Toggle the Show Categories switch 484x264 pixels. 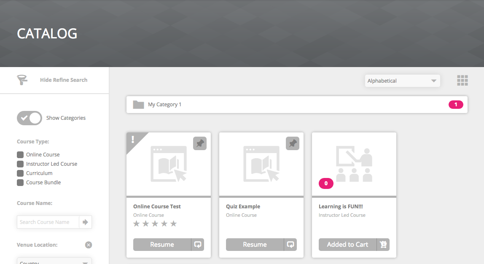tap(30, 118)
